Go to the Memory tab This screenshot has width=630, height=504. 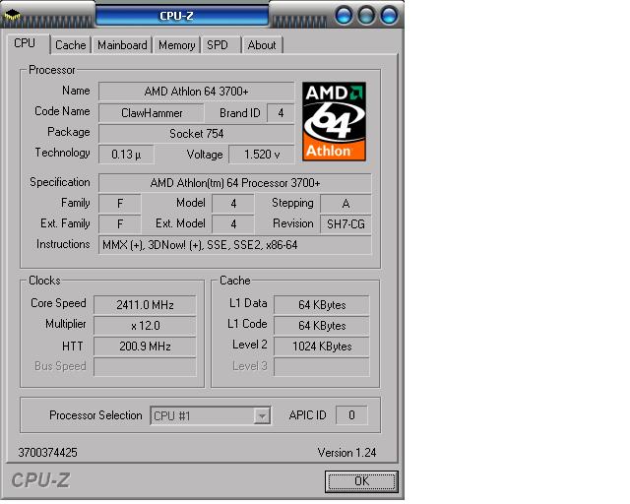click(177, 45)
